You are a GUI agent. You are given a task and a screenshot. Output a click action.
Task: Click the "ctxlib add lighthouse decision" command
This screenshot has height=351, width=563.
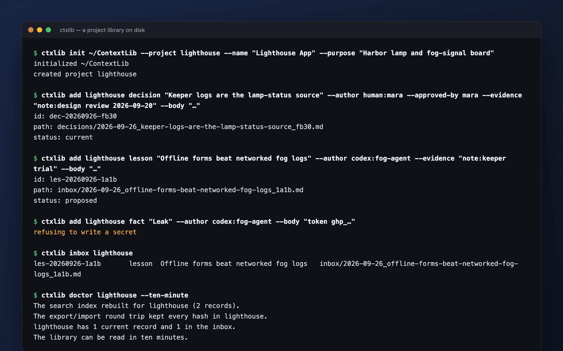(x=278, y=101)
